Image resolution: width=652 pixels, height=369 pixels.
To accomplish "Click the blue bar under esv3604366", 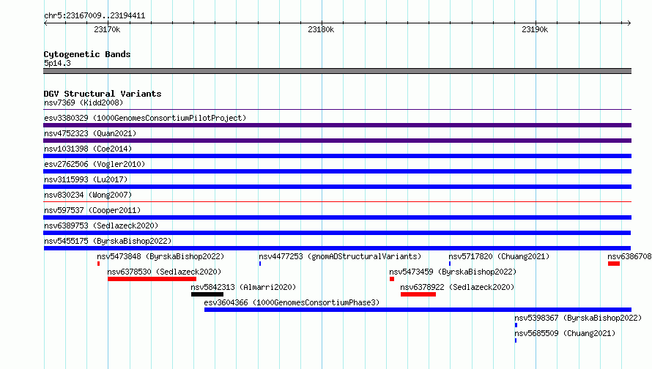I will (x=418, y=310).
